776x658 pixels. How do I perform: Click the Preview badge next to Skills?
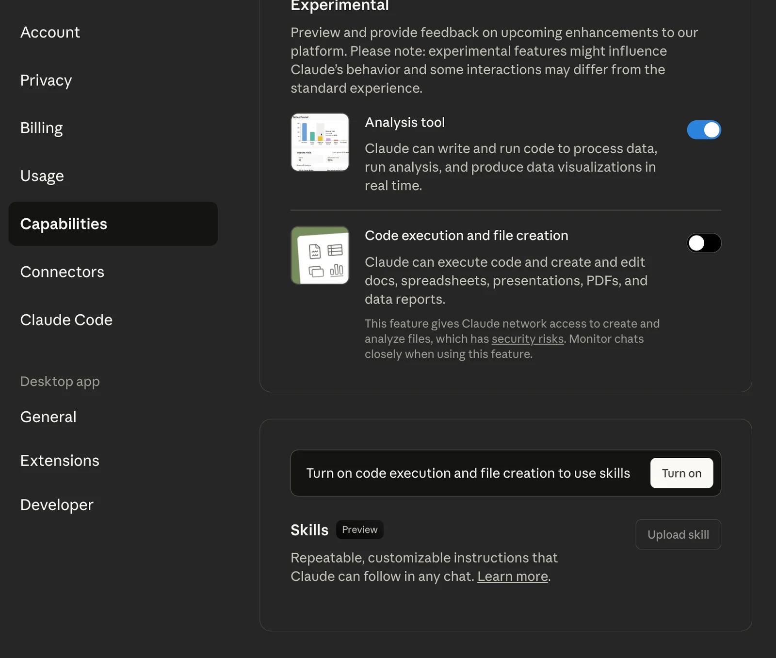click(x=359, y=530)
